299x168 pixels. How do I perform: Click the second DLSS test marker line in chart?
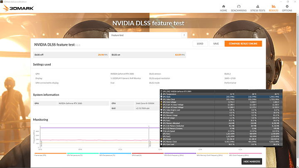(149, 137)
